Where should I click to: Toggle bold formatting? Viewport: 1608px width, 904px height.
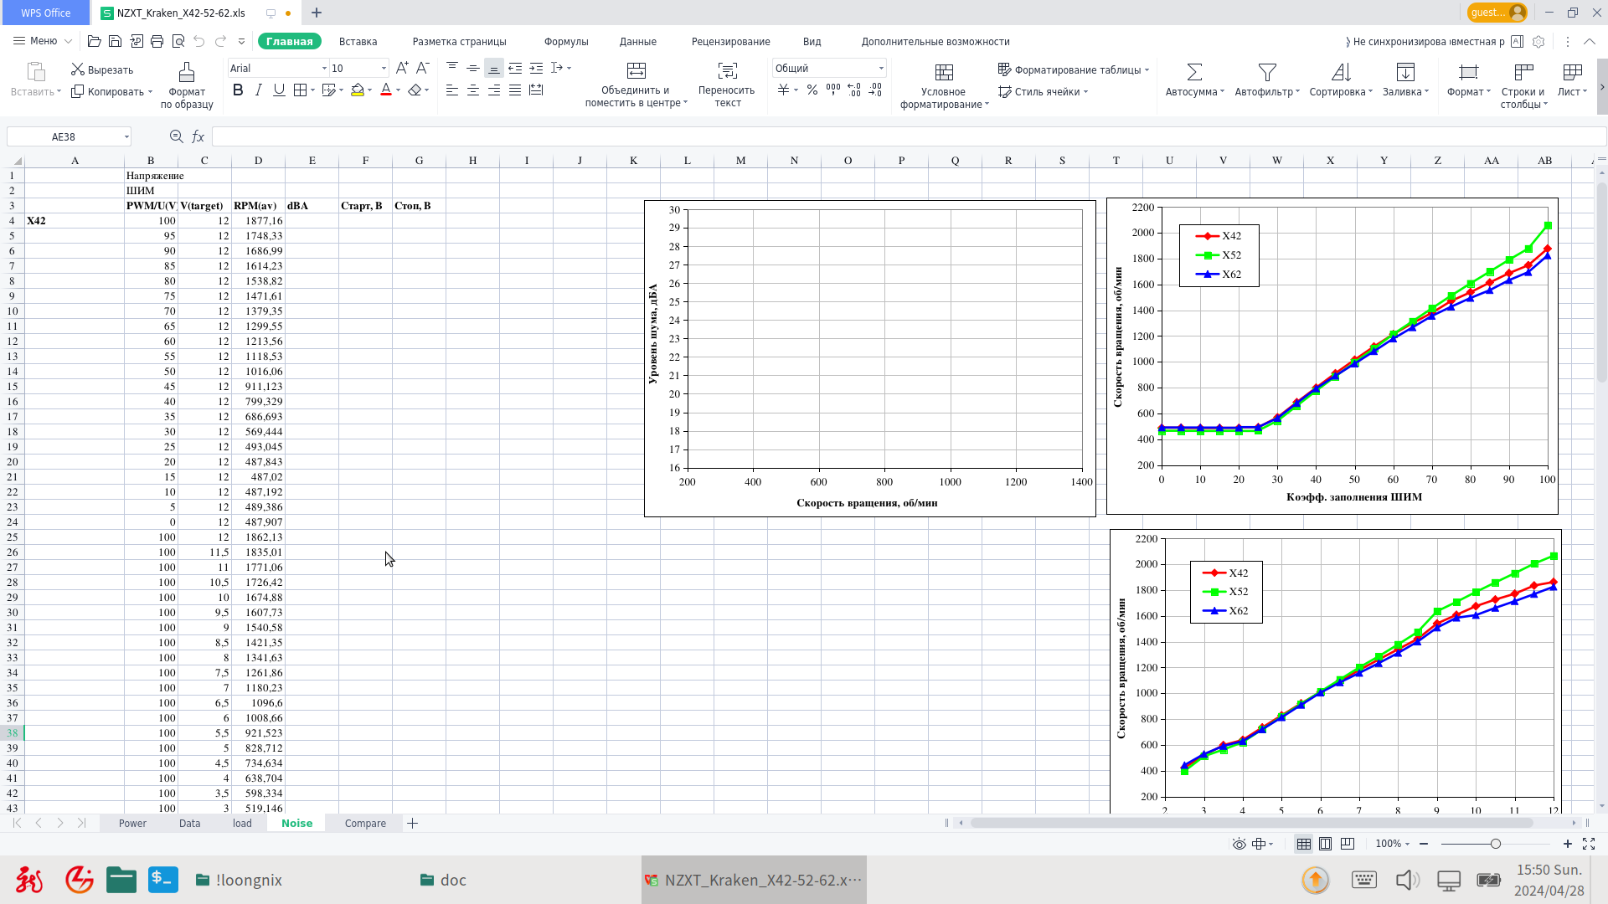238,90
